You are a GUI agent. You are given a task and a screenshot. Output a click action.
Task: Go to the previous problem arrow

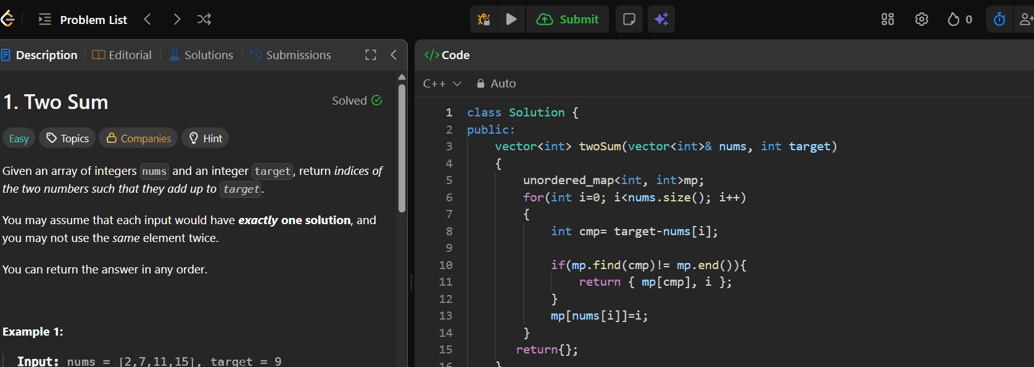point(147,19)
